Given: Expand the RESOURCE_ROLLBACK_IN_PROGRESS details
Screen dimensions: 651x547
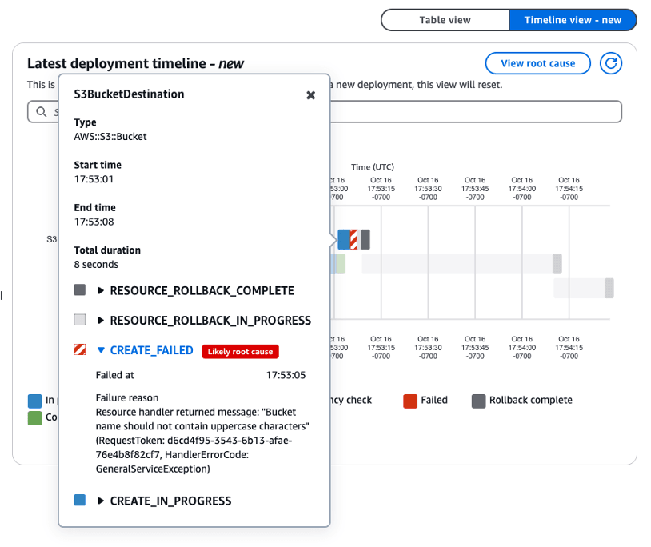Looking at the screenshot, I should (99, 319).
